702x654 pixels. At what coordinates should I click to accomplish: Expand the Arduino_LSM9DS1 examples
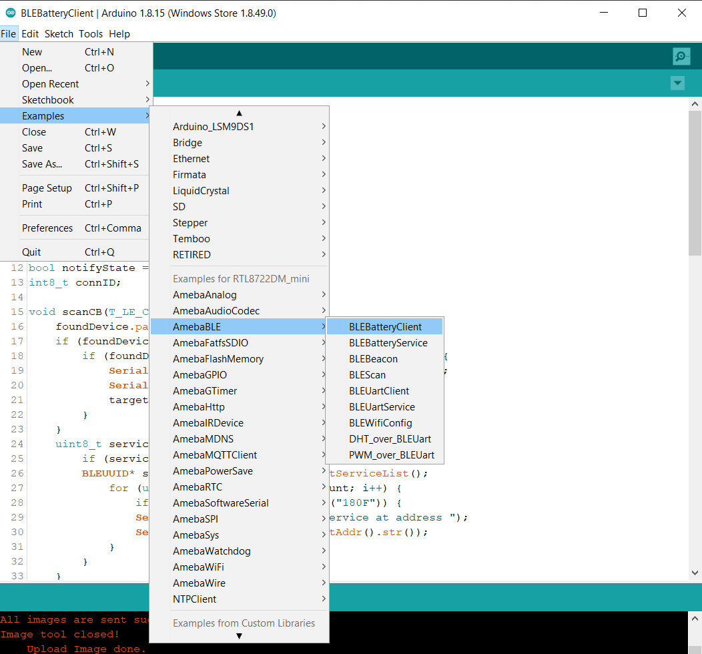tap(239, 127)
